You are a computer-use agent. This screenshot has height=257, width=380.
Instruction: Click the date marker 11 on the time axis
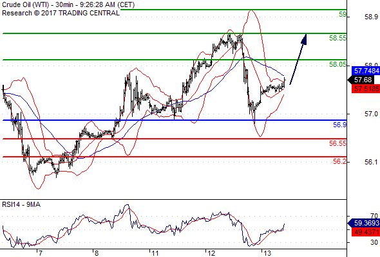tap(155, 253)
